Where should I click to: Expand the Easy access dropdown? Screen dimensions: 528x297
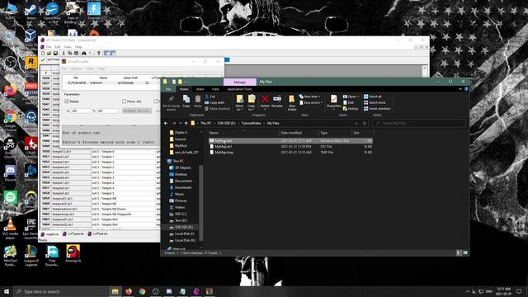(311, 102)
